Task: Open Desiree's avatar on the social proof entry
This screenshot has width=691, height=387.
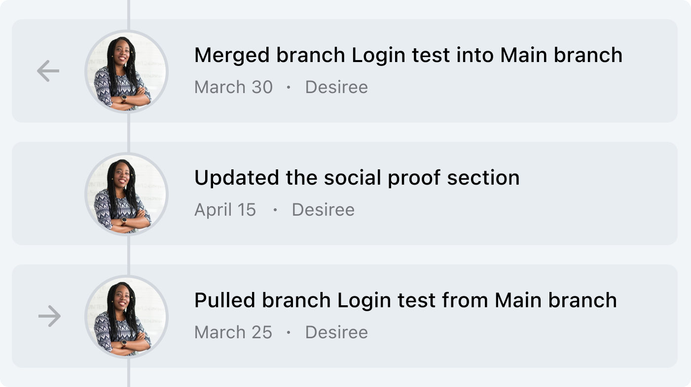Action: 127,194
